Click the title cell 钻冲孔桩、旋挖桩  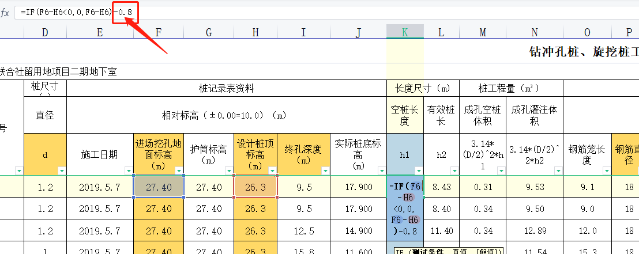tap(584, 51)
